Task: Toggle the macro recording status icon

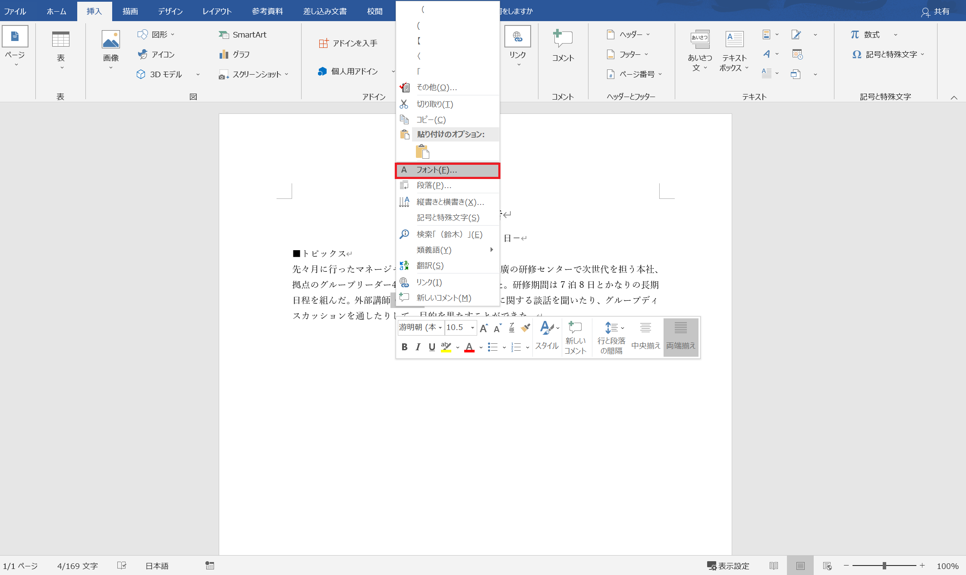Action: pos(210,566)
